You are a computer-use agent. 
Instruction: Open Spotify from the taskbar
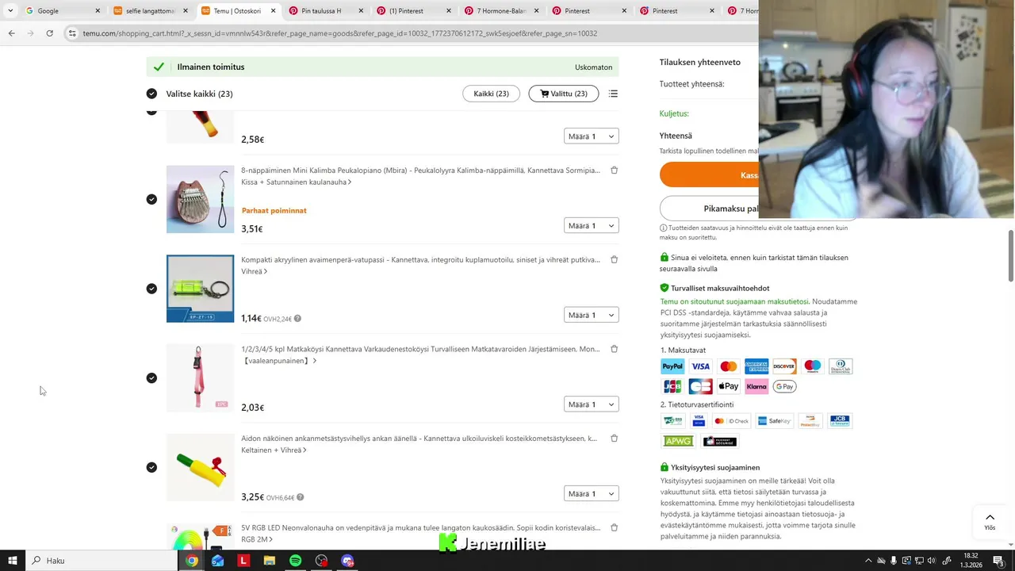(x=295, y=561)
